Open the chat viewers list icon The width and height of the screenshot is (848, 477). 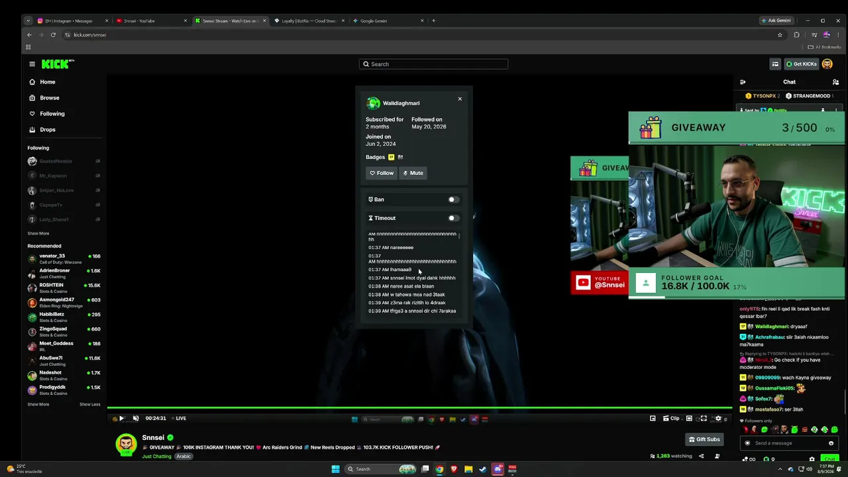click(835, 82)
